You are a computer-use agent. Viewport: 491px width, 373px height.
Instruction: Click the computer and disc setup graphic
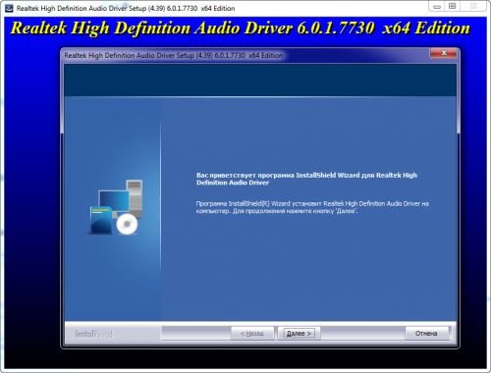116,207
